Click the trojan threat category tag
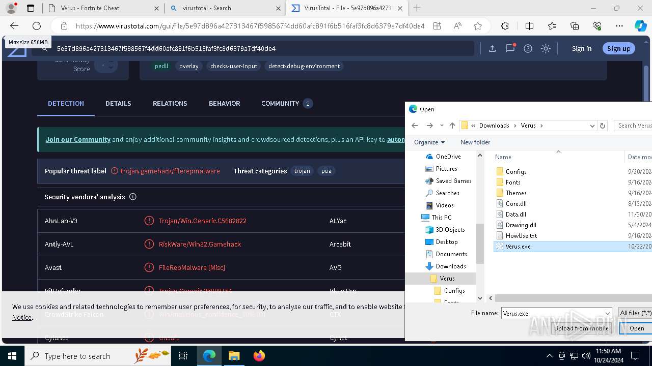 point(302,171)
